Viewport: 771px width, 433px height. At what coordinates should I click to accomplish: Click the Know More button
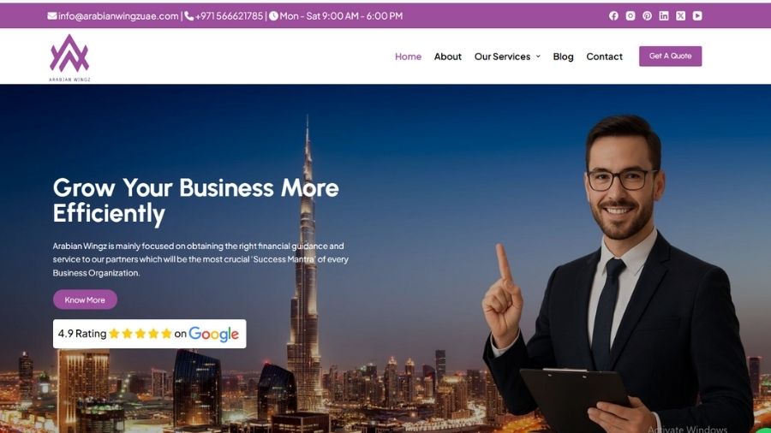pos(85,300)
